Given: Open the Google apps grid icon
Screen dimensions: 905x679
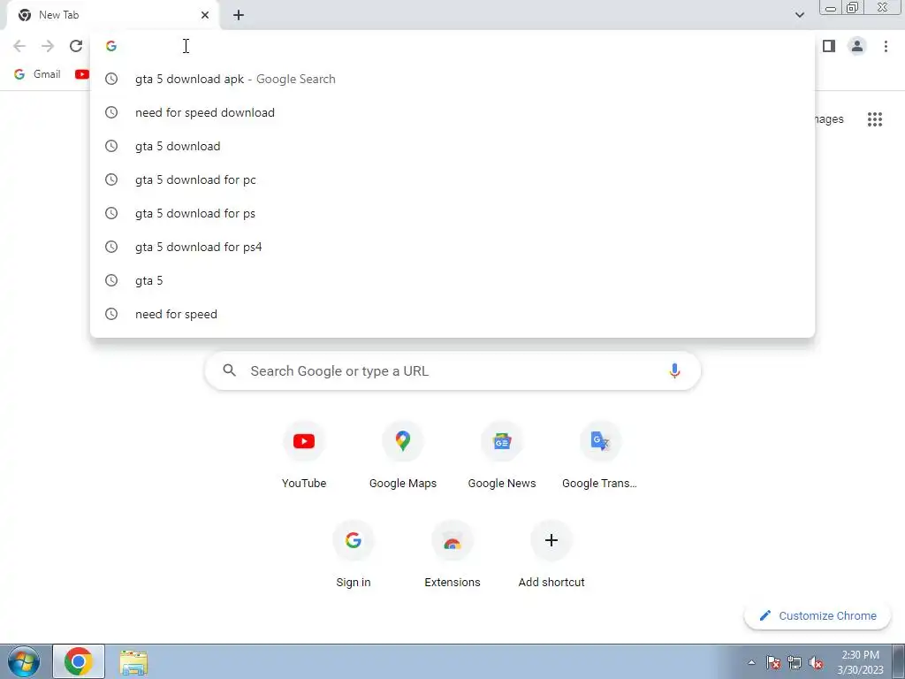Looking at the screenshot, I should (x=874, y=119).
